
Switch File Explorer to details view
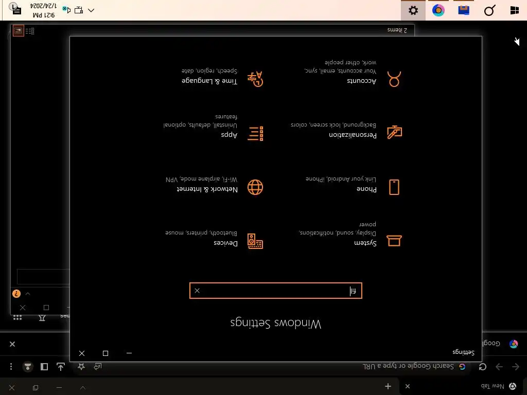click(29, 31)
